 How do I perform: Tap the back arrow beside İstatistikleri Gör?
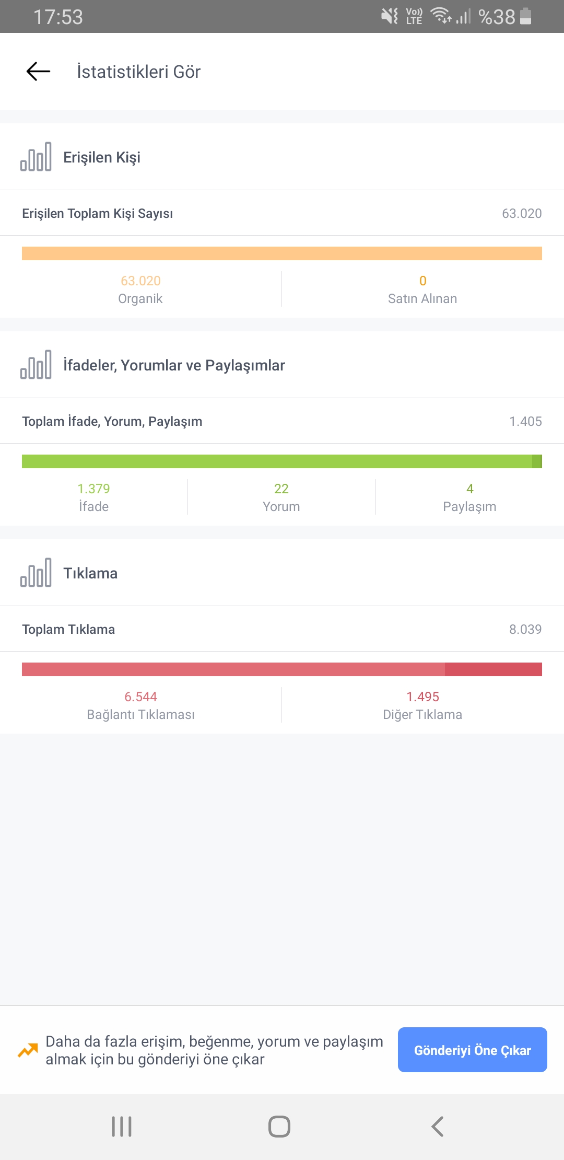pyautogui.click(x=38, y=72)
